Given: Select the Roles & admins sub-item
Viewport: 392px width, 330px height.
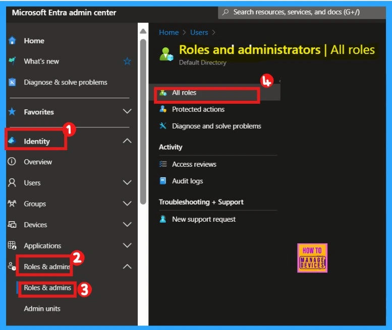Looking at the screenshot, I should pyautogui.click(x=47, y=288).
